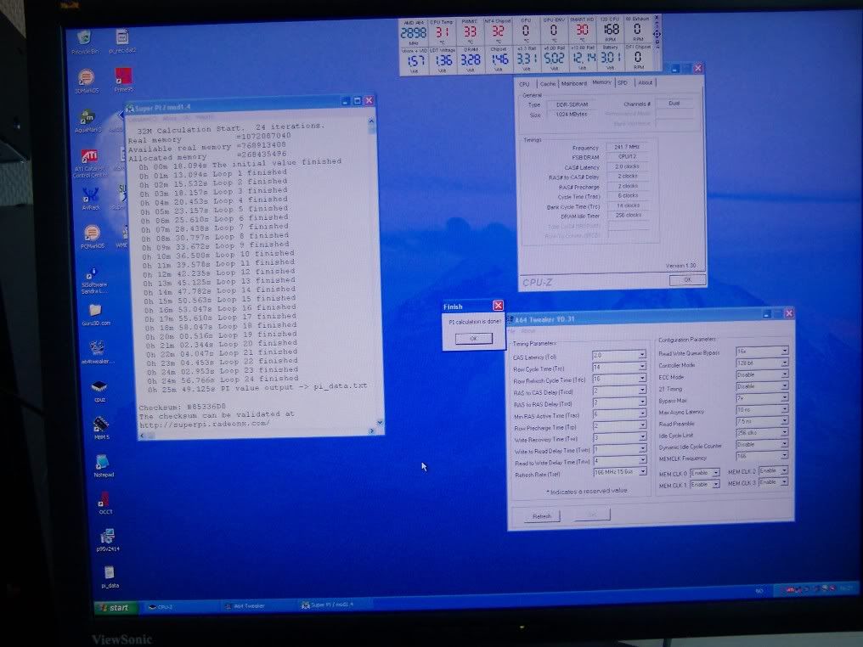863x647 pixels.
Task: Expand Row Precharge Time (Trp) dropdown
Action: click(x=642, y=425)
